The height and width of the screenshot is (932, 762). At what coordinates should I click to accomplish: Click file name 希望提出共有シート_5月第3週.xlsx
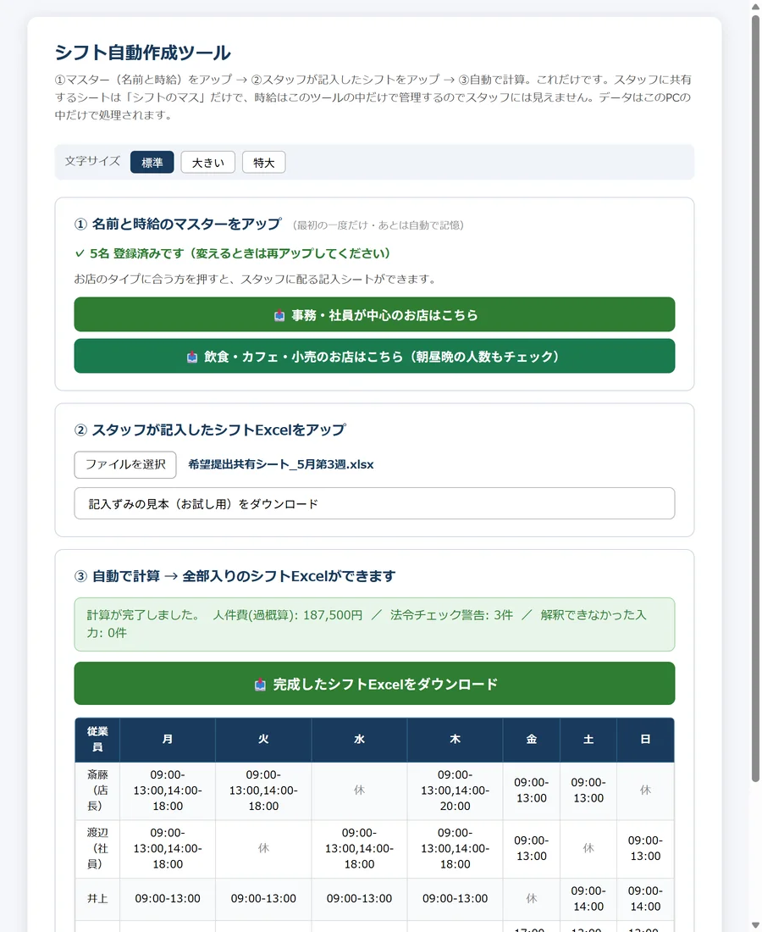point(281,465)
